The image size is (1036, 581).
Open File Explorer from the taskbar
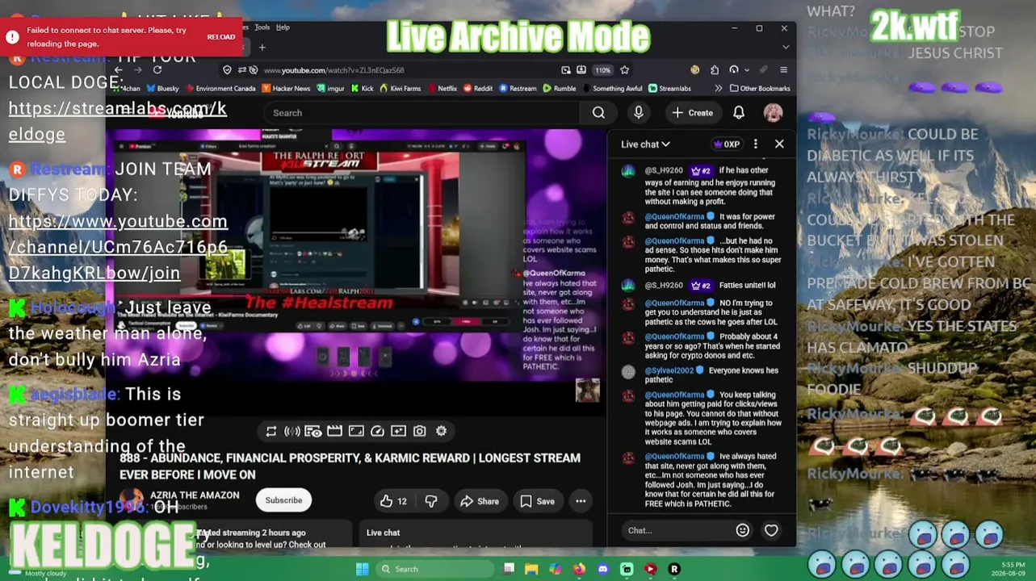click(x=531, y=569)
